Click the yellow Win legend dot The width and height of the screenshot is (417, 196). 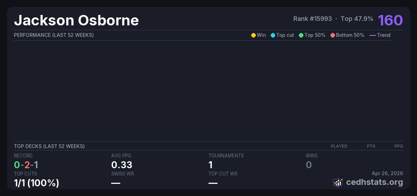(x=253, y=35)
